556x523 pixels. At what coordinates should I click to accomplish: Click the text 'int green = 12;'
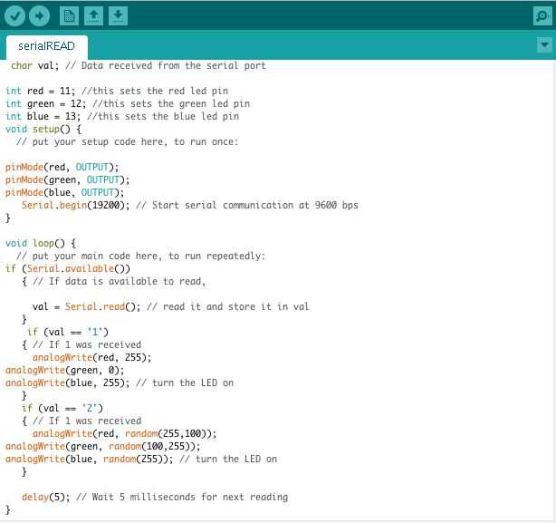click(46, 103)
